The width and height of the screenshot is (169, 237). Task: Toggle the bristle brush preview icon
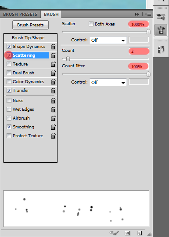tap(114, 233)
